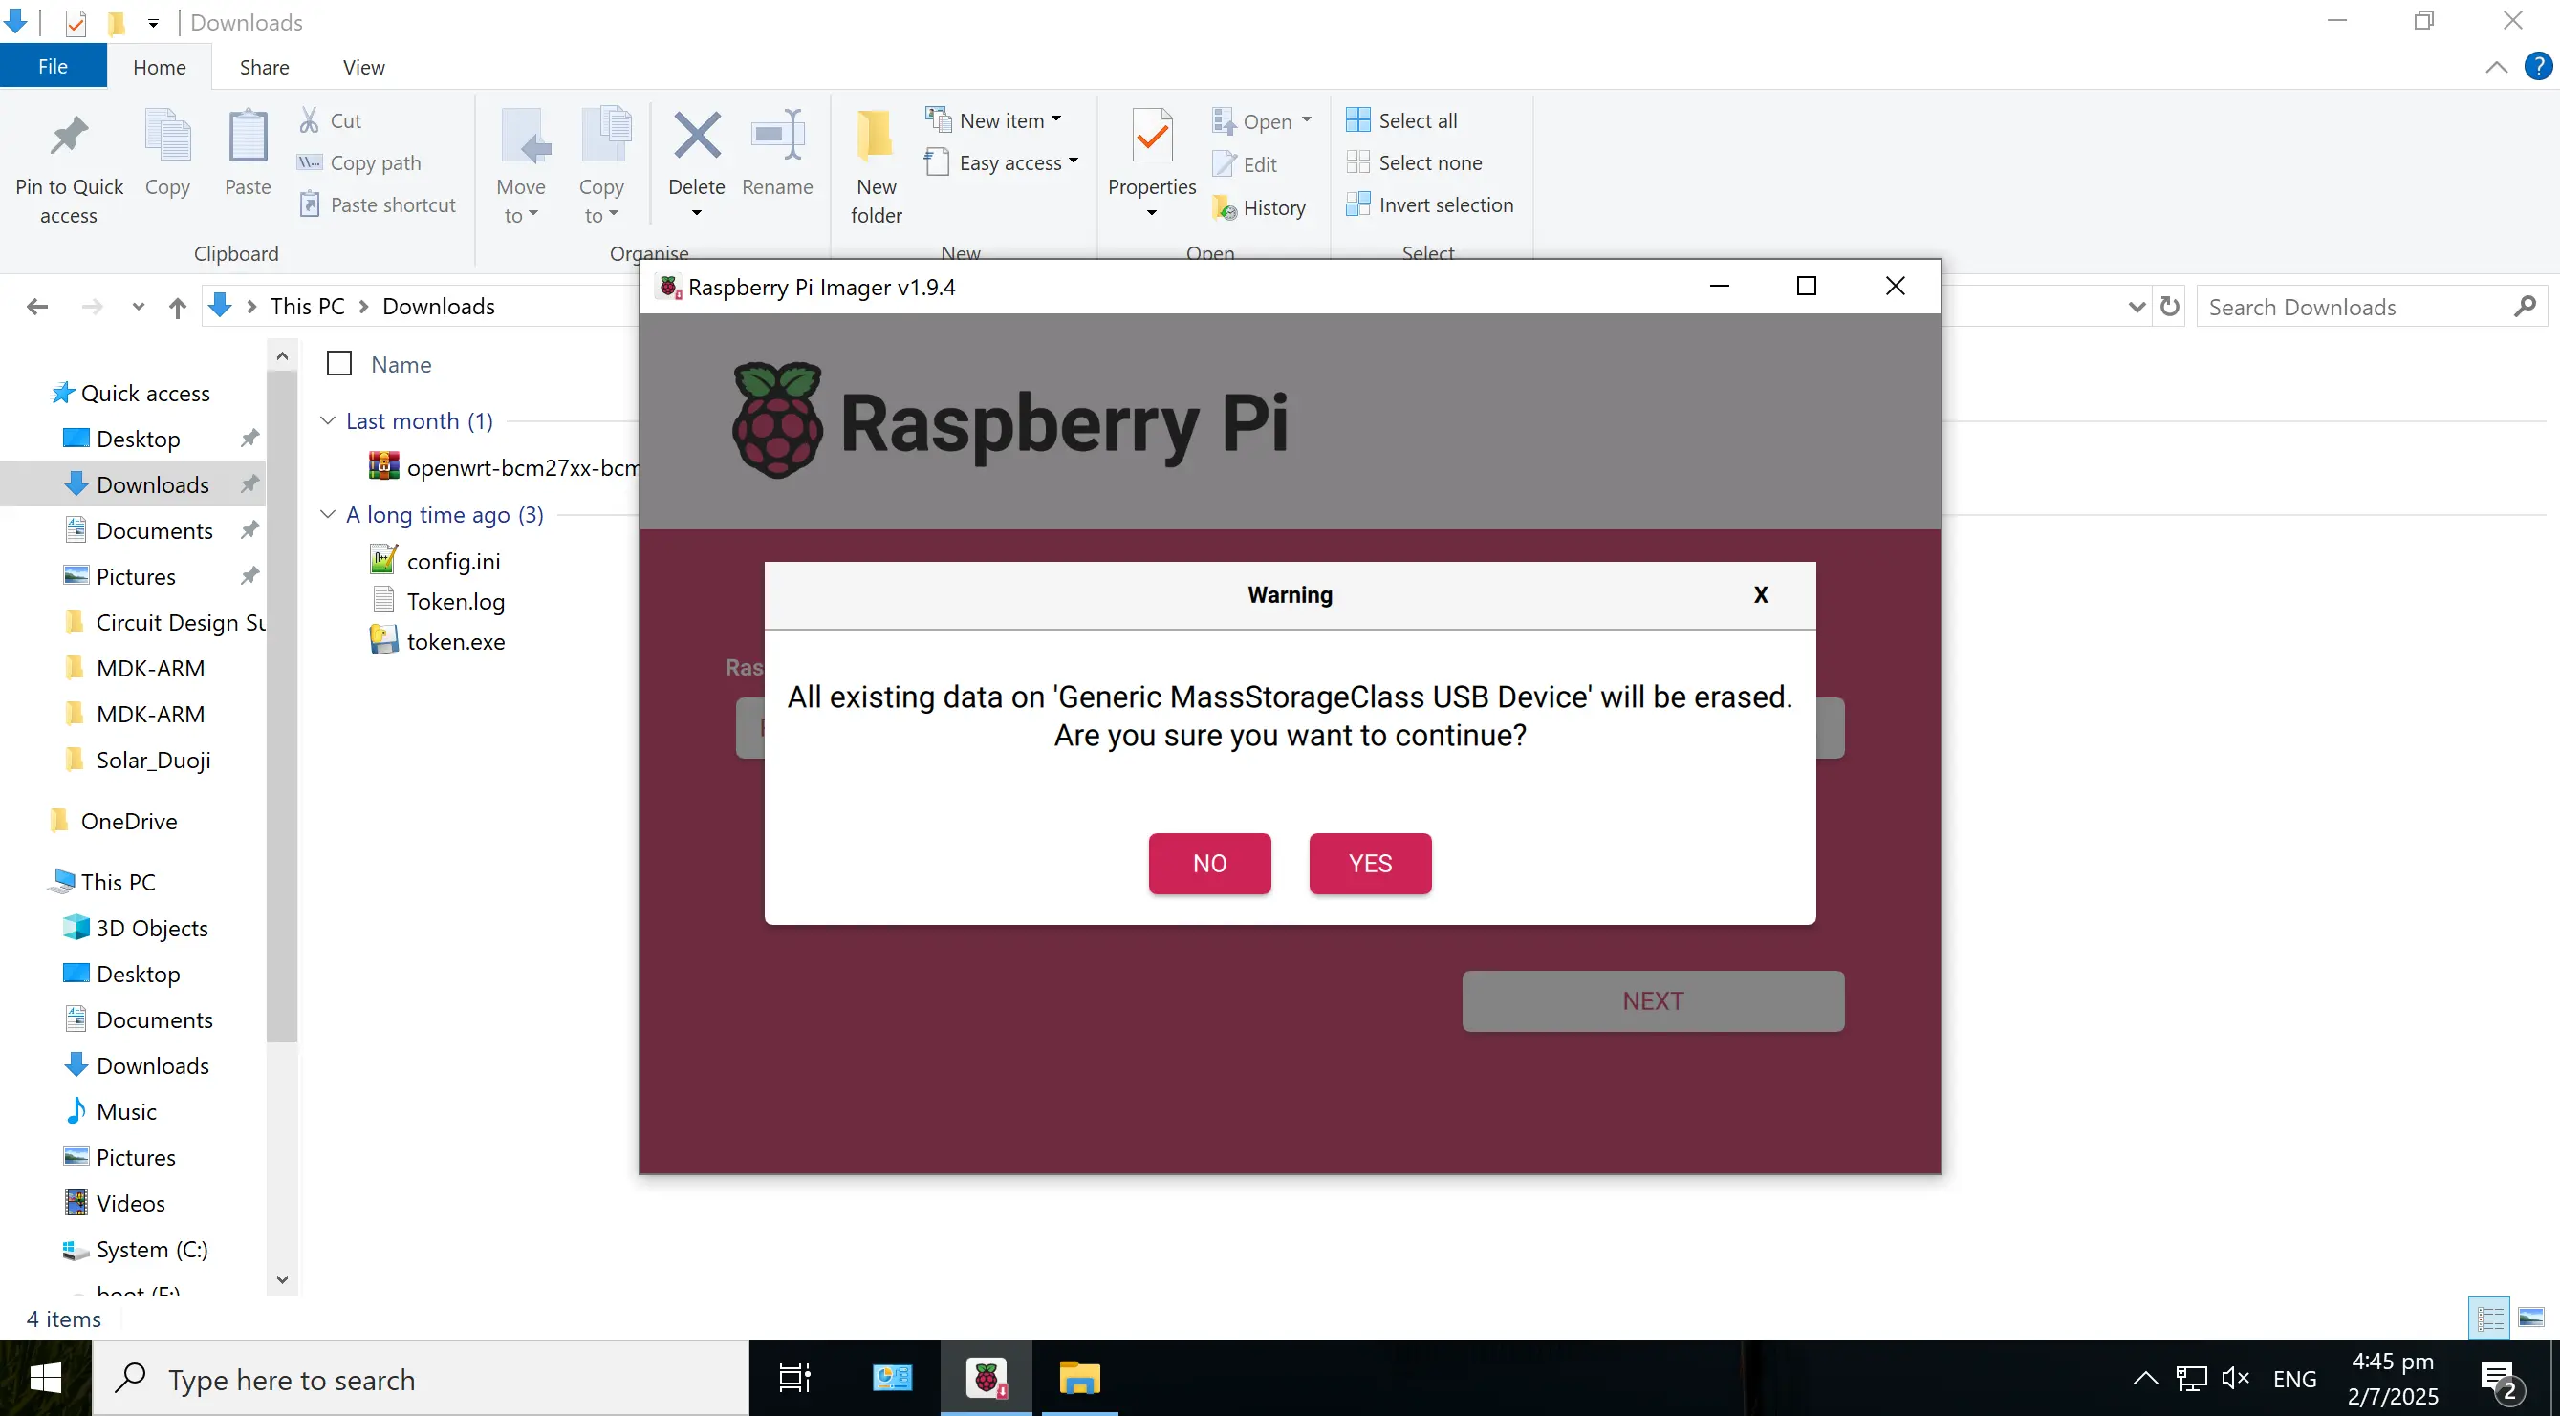
Task: Click Copy path in ribbon
Action: [358, 162]
